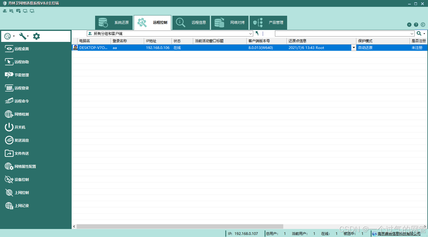Screen dimensions: 428x237
Task: Sort by the IP地址 column header
Action: tap(158, 41)
